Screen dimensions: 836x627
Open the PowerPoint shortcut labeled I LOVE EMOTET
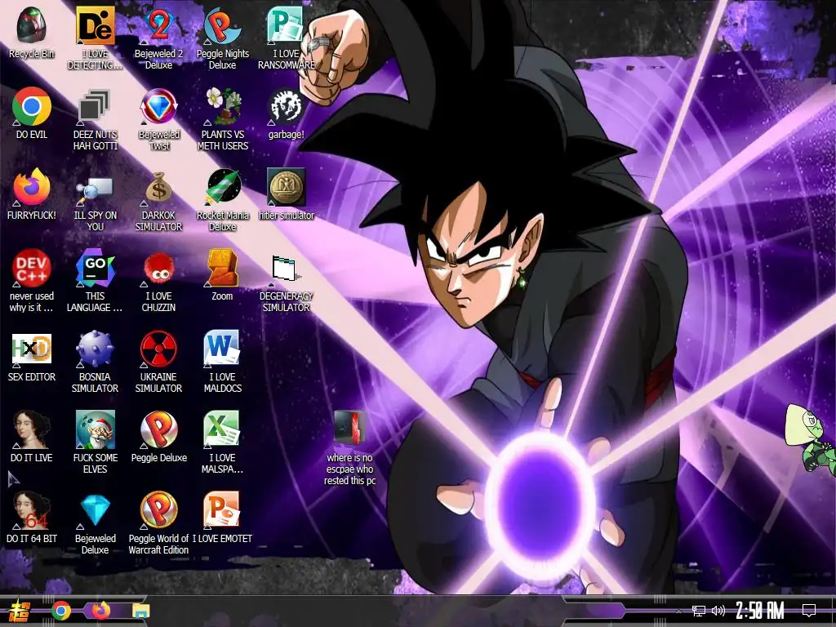pyautogui.click(x=222, y=511)
